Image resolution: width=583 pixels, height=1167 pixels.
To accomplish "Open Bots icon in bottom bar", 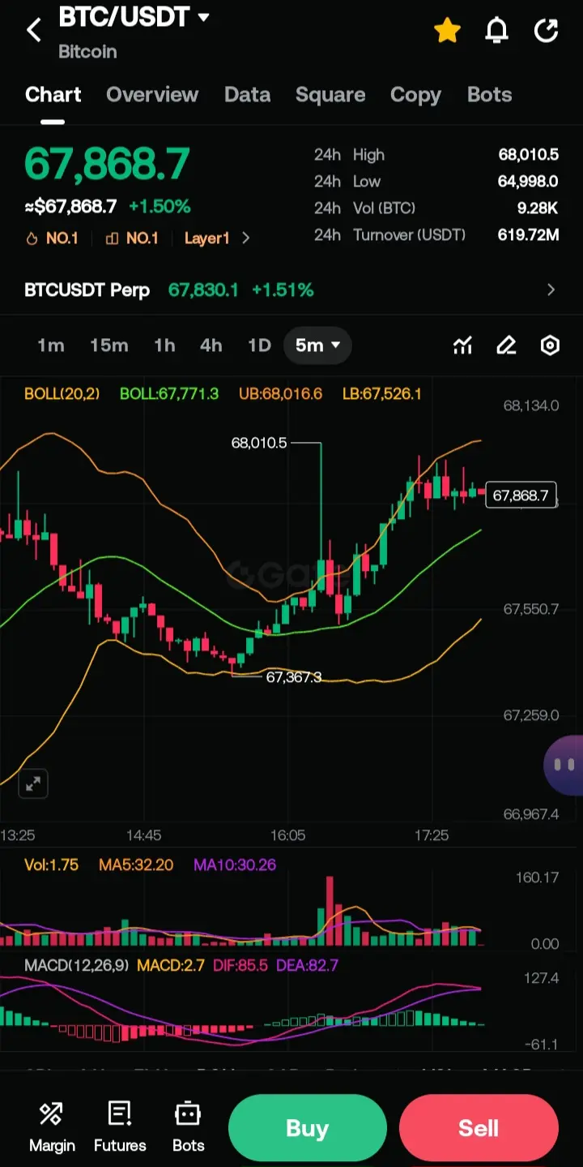I will 188,1126.
